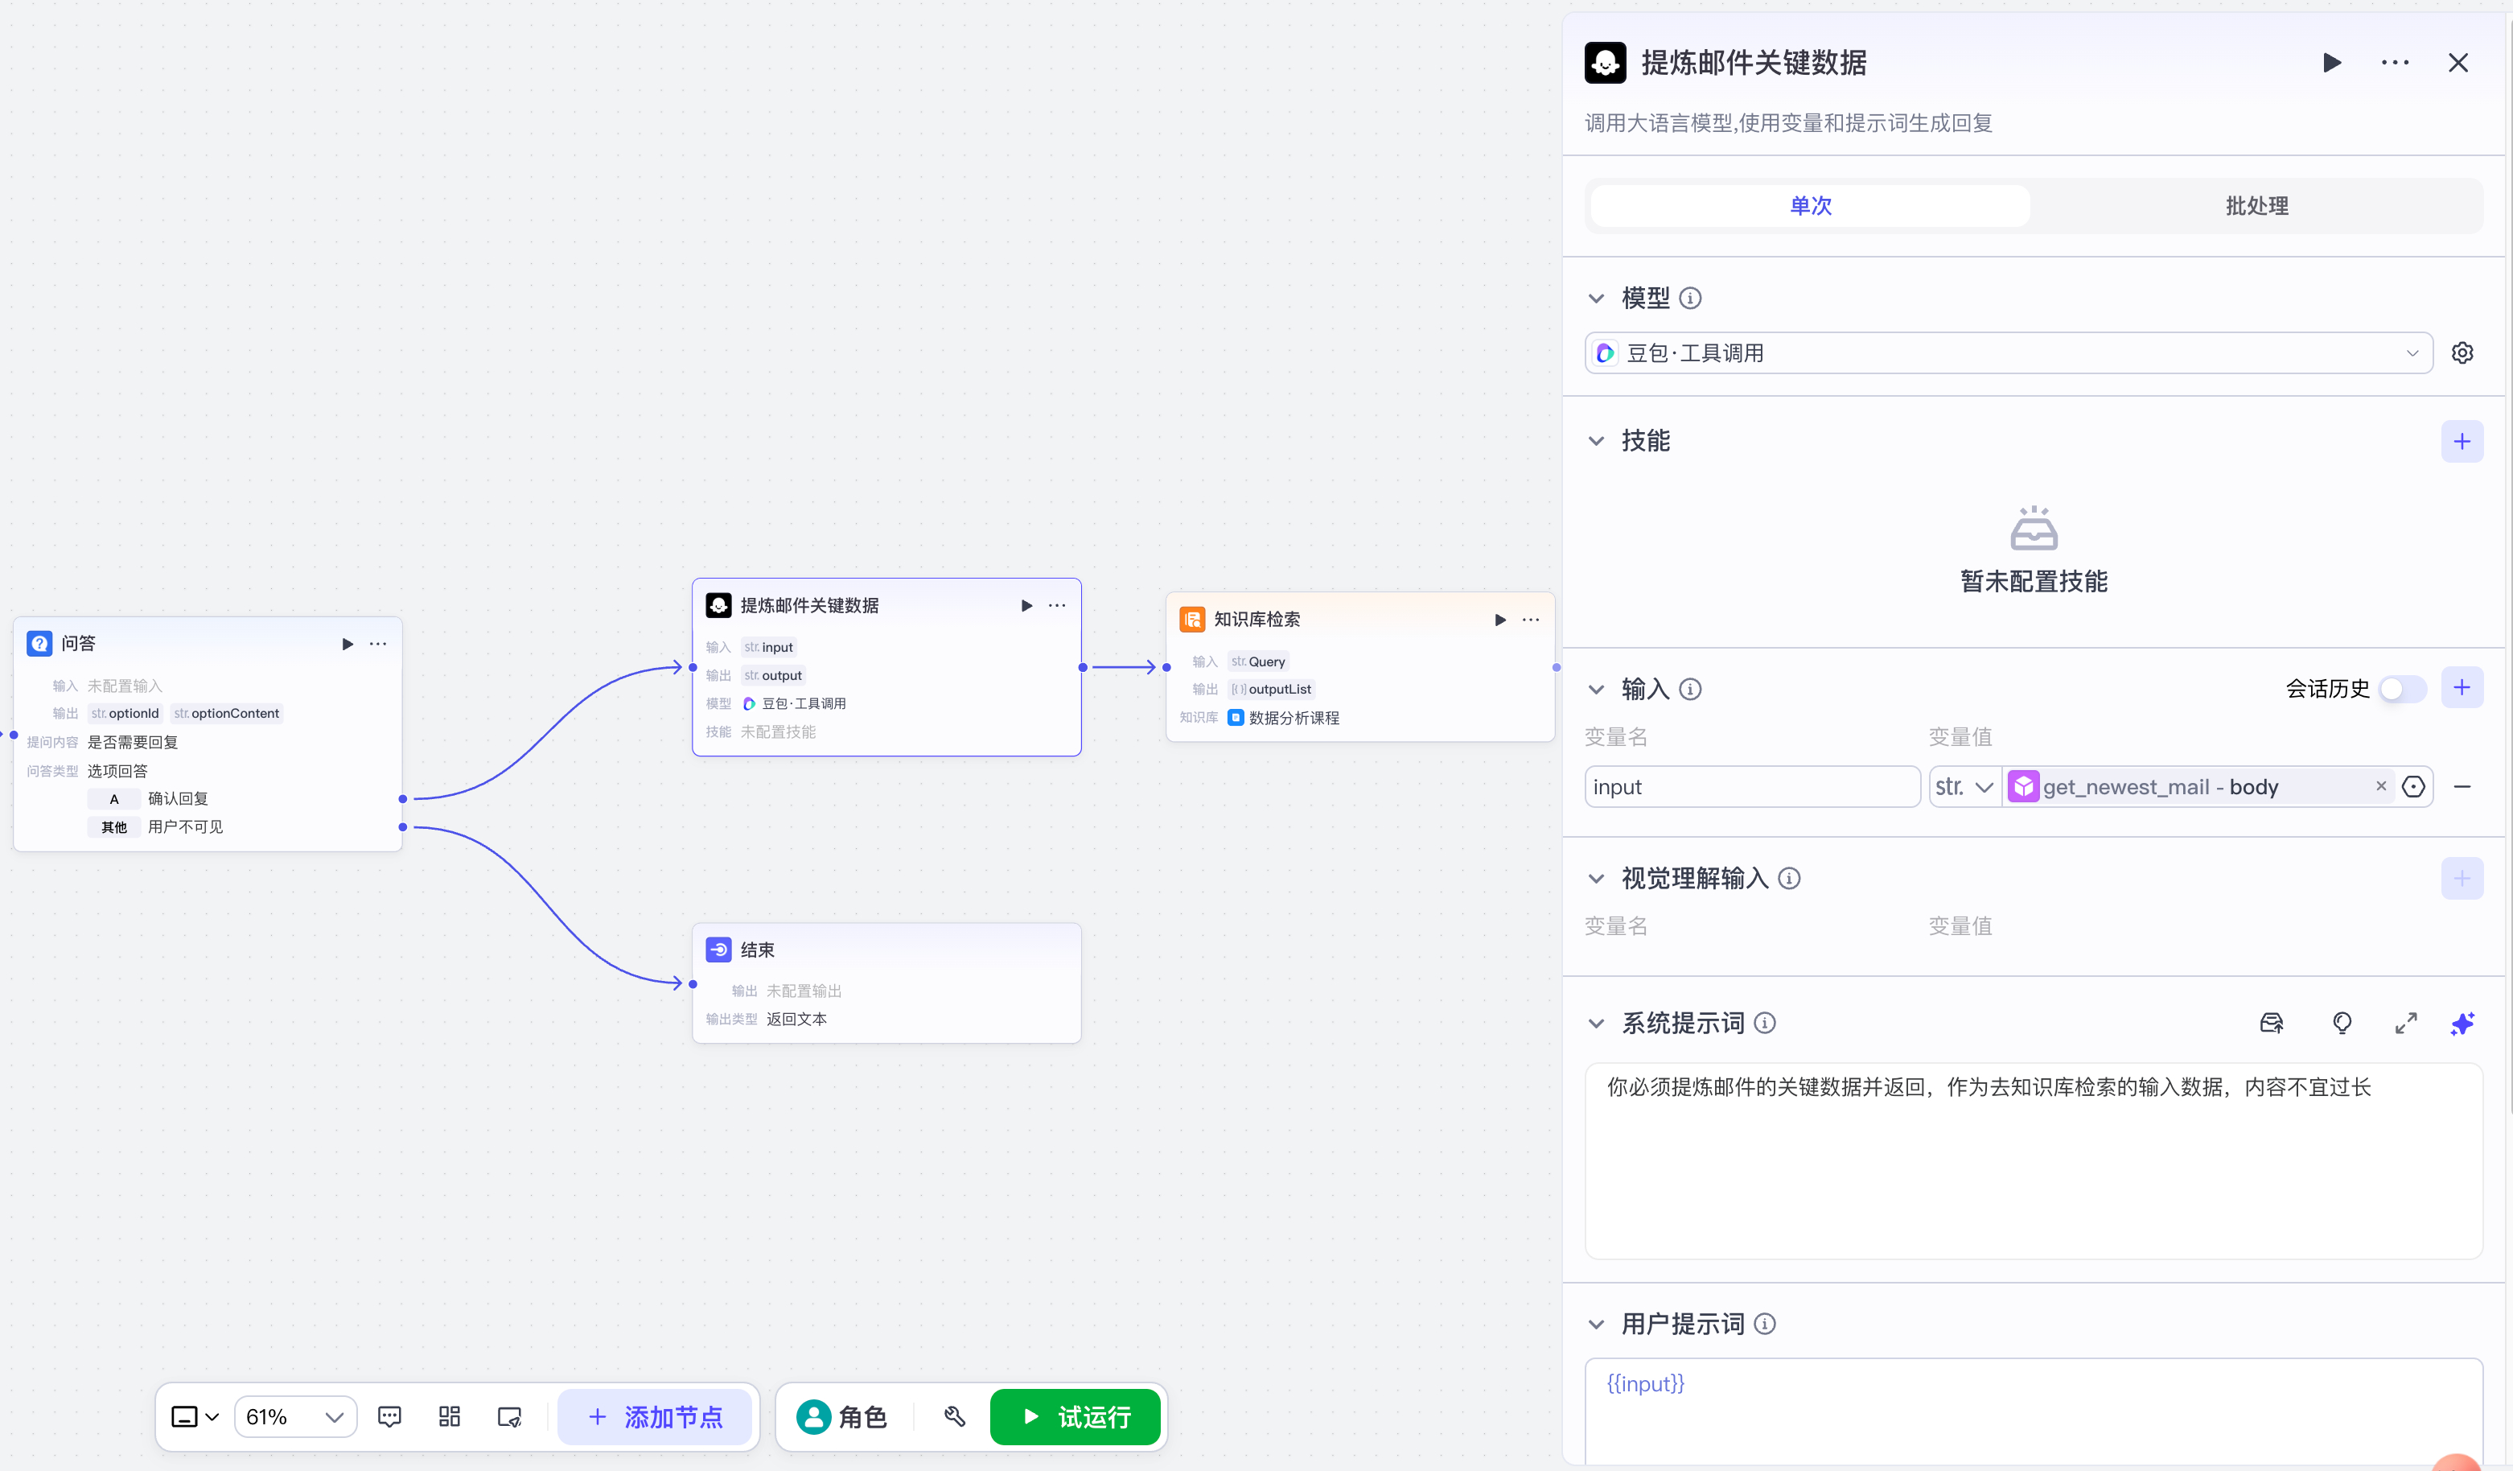Select the 单次 tab

pos(1810,205)
